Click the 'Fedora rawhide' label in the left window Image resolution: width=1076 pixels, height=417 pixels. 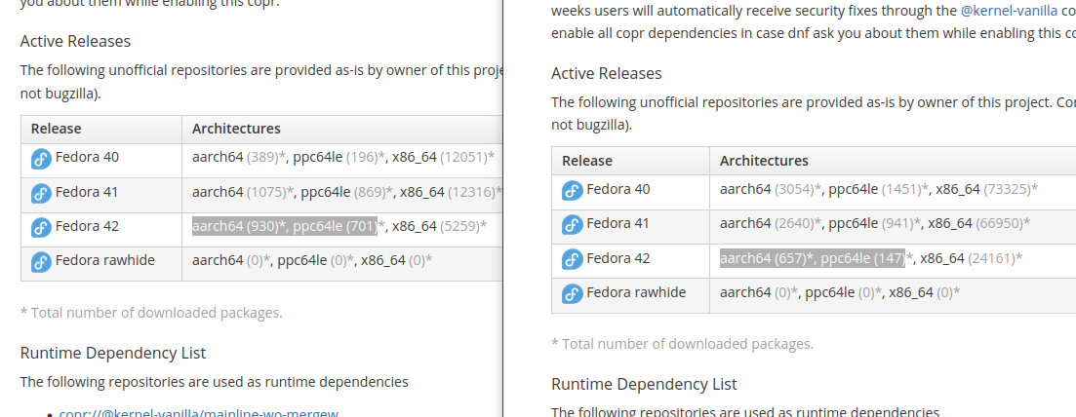coord(105,261)
